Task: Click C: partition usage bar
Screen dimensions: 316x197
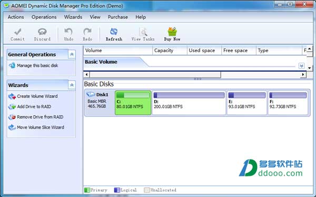Action: click(133, 95)
